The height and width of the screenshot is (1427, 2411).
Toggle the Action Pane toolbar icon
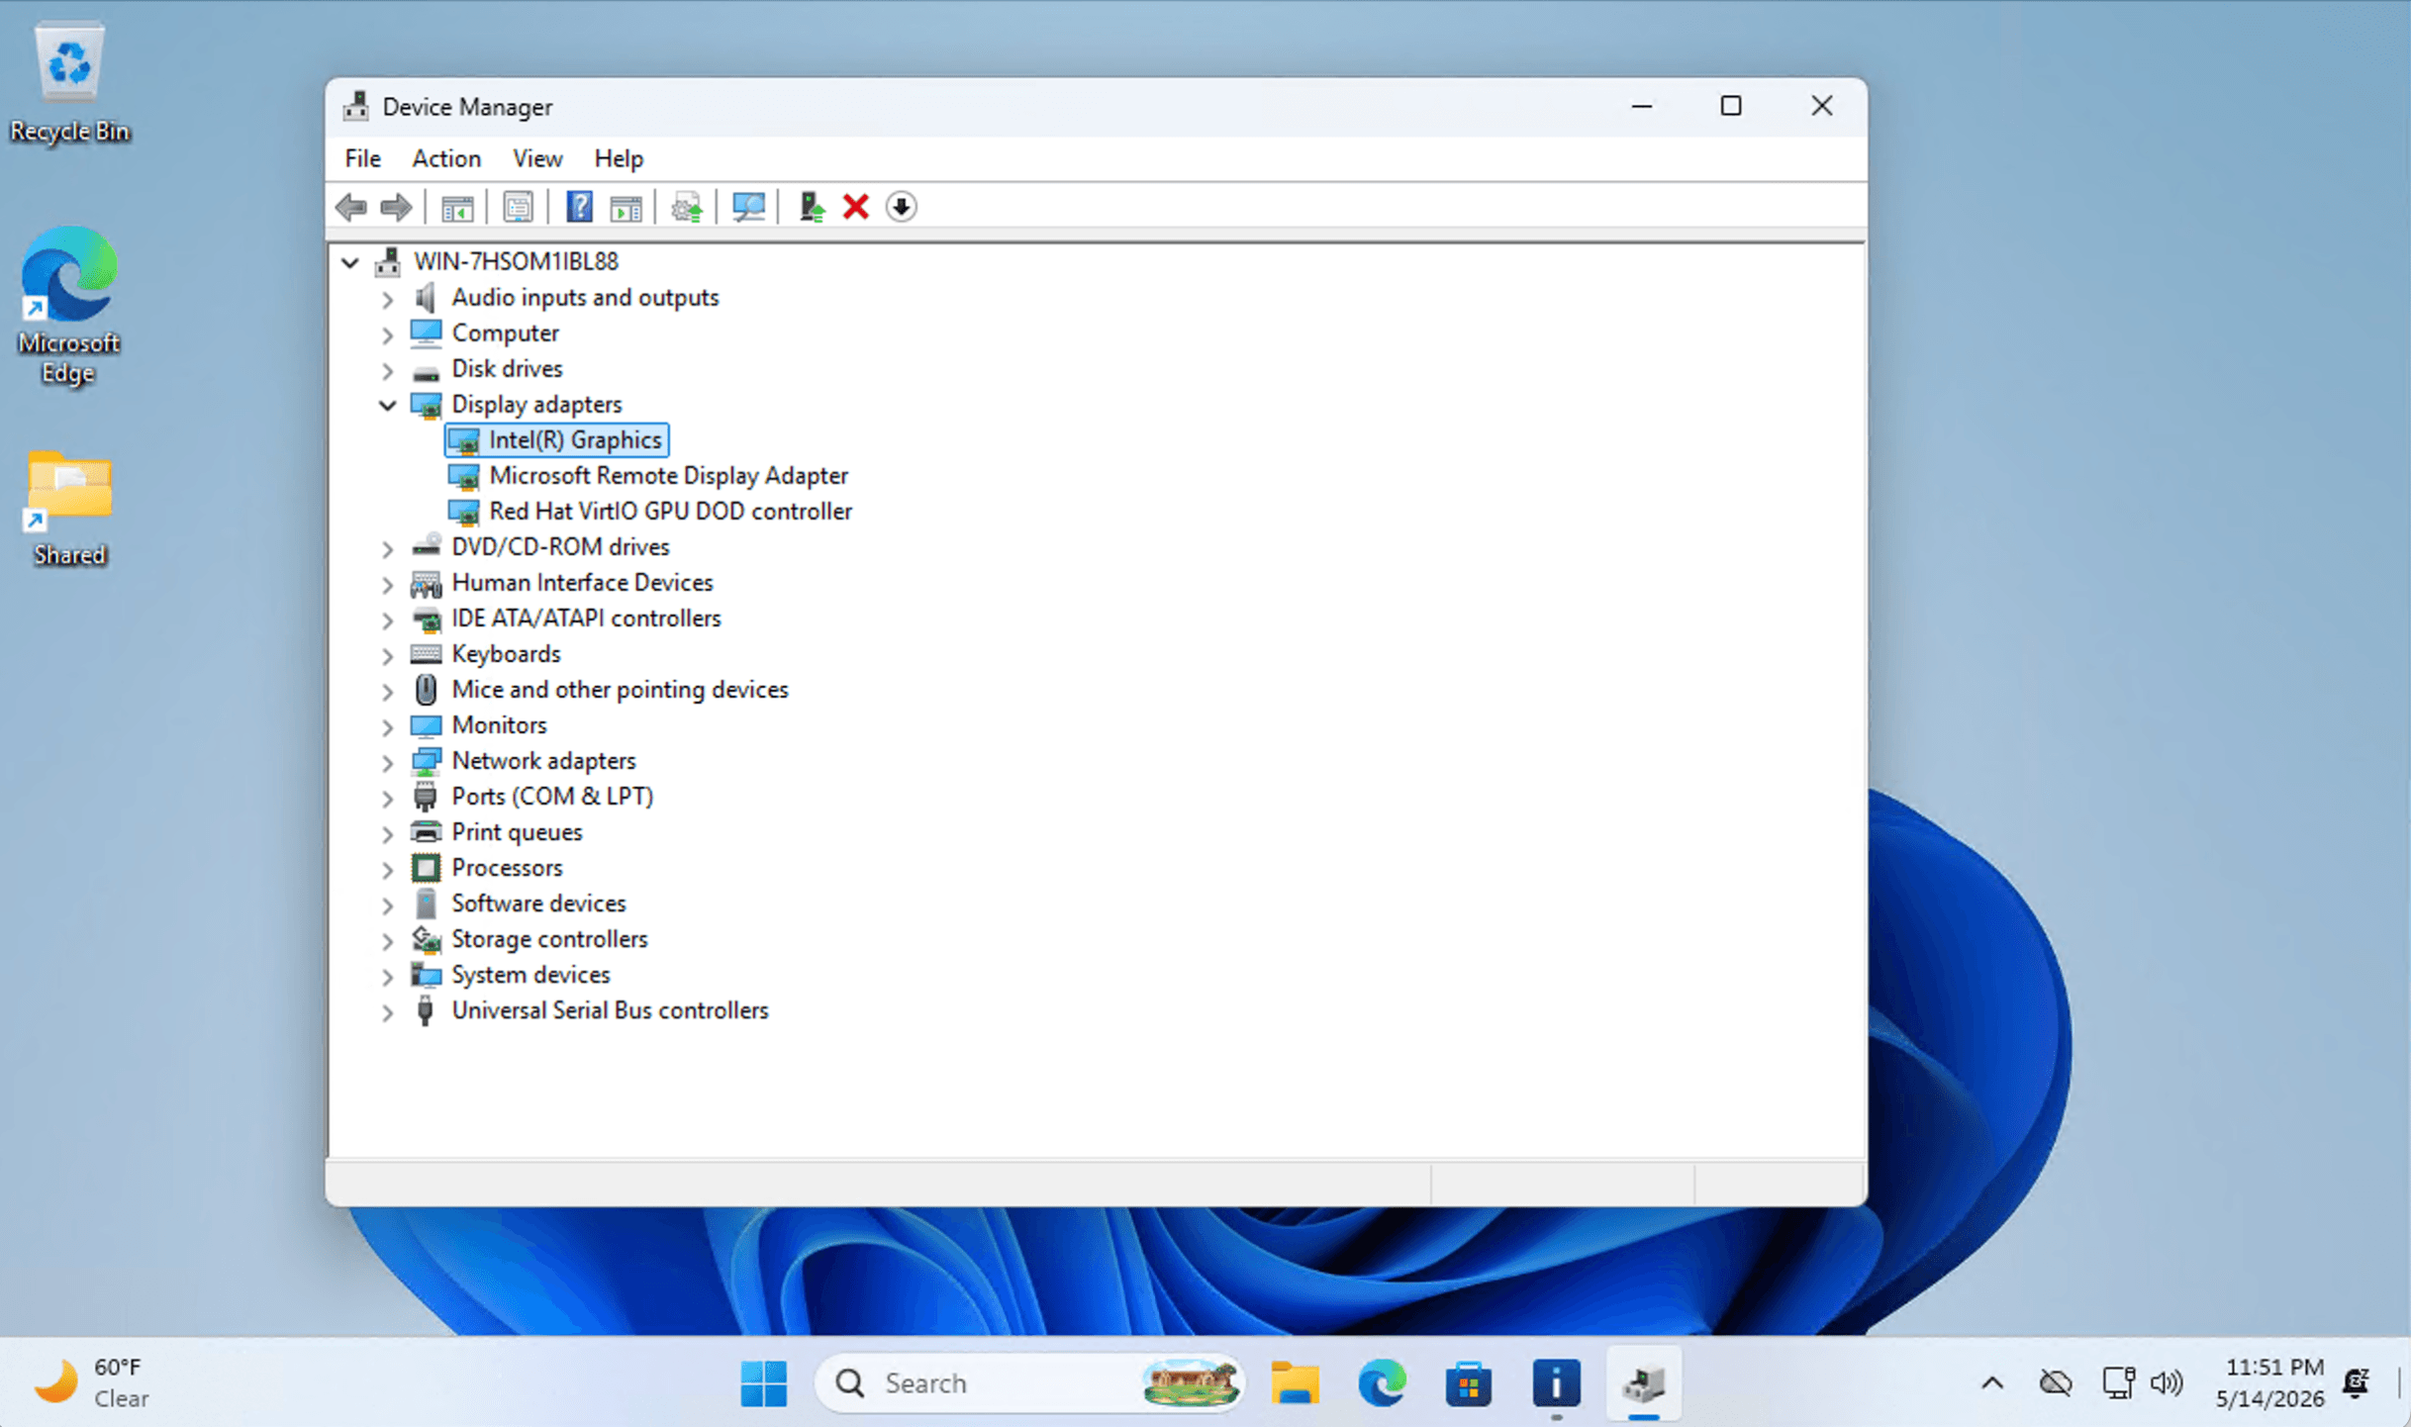tap(626, 208)
